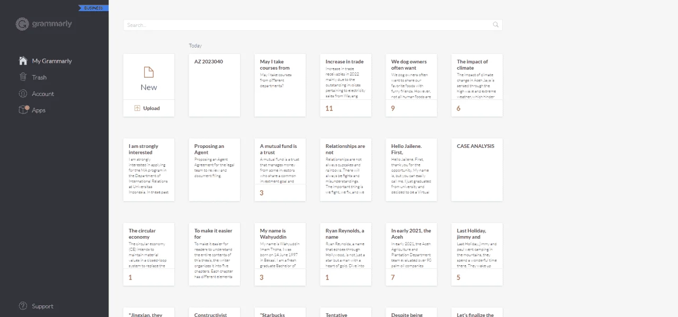Viewport: 678px width, 317px height.
Task: Click the Upload button label
Action: [151, 108]
